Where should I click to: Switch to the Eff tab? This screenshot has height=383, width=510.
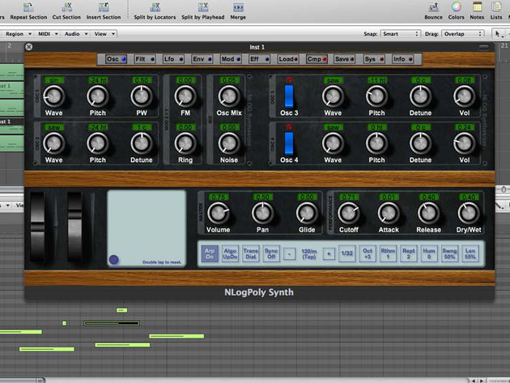259,59
